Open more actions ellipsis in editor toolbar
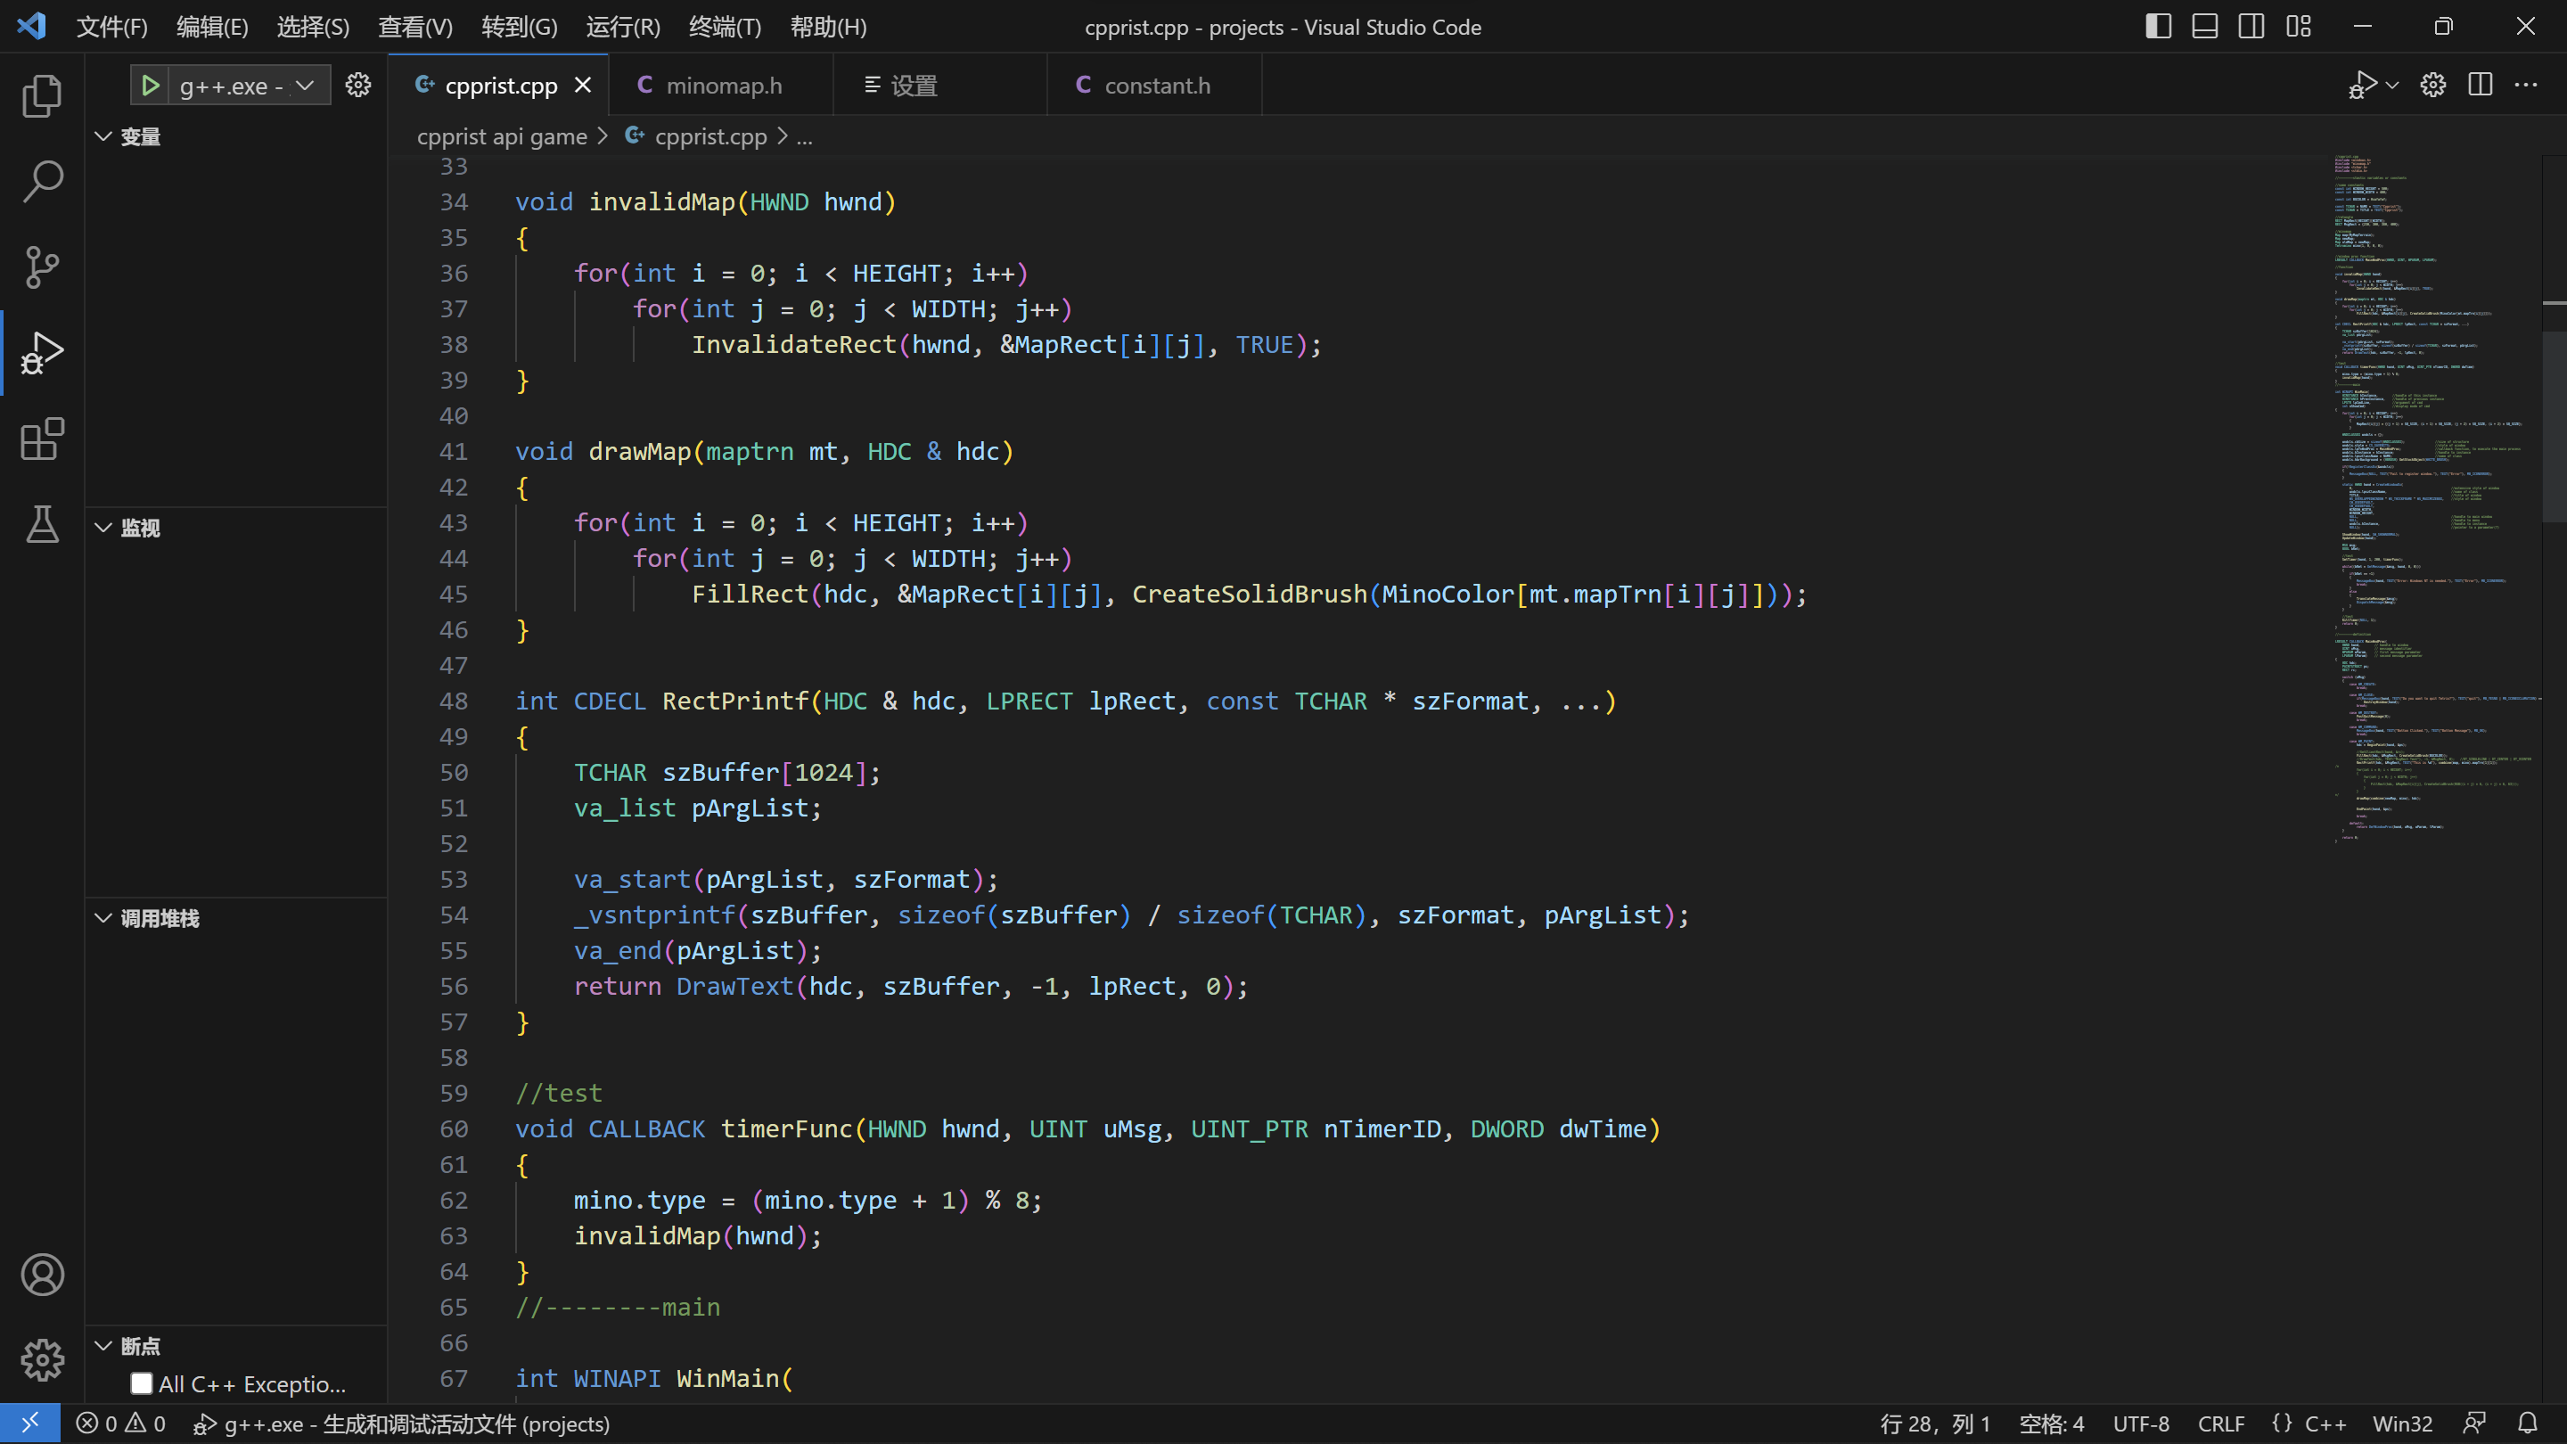 (x=2526, y=86)
